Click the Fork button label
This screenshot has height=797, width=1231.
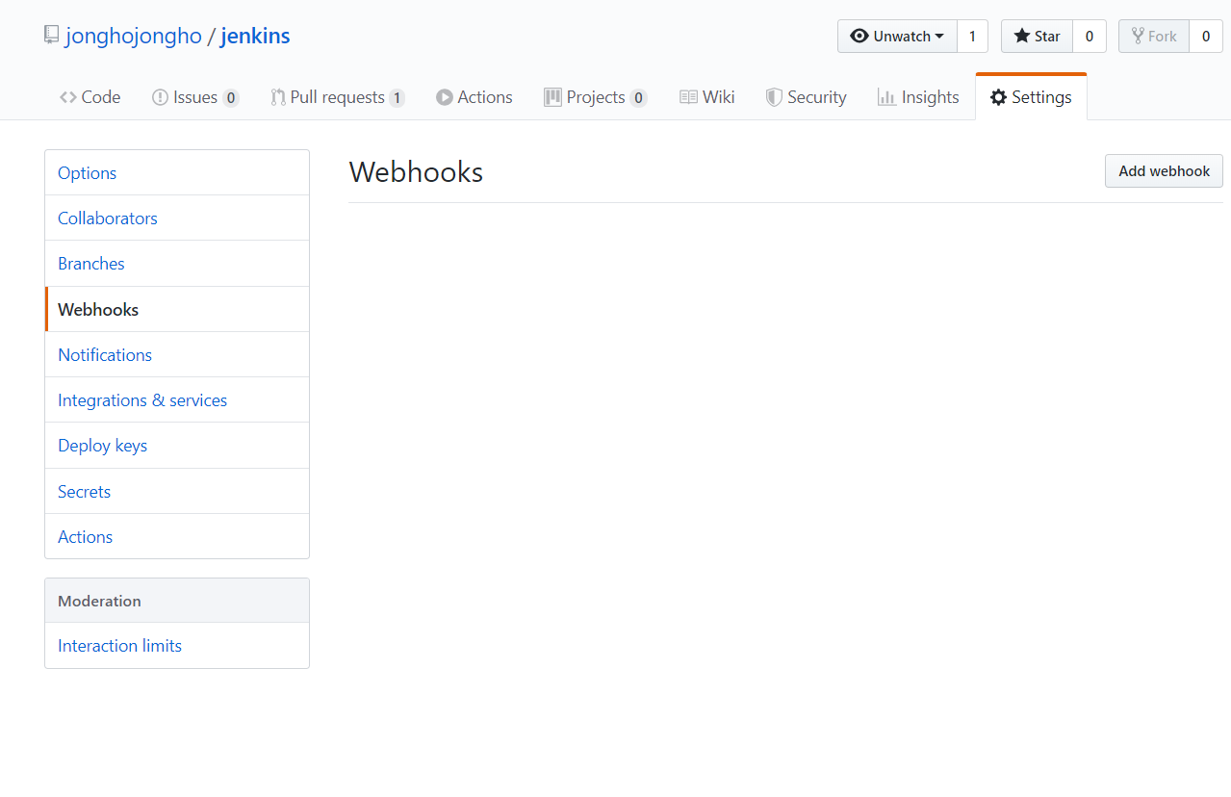click(x=1163, y=37)
